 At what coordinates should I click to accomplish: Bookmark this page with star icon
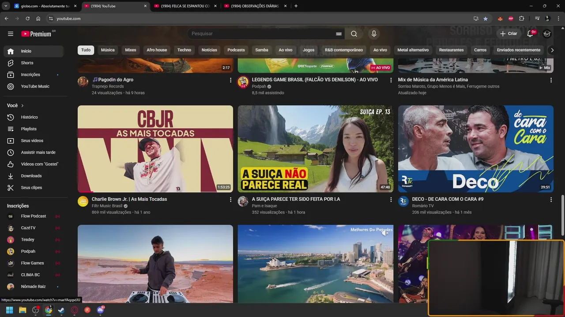click(486, 18)
